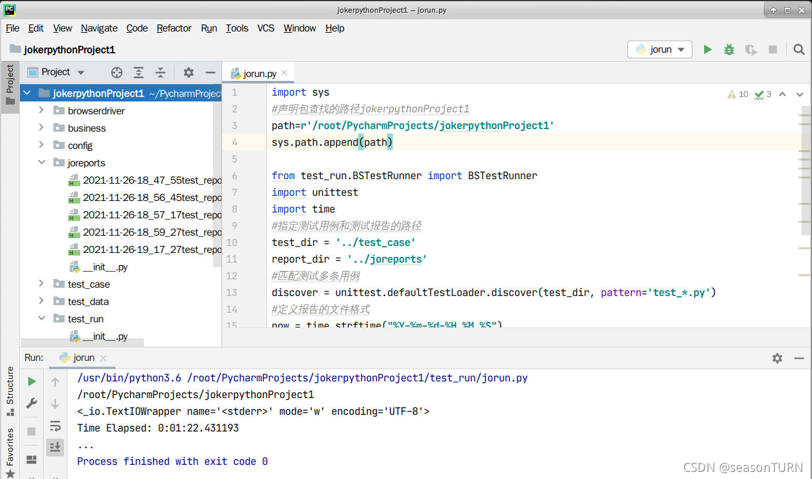Open the jorun run configuration dropdown
Viewport: 812px width, 479px height.
pos(660,49)
